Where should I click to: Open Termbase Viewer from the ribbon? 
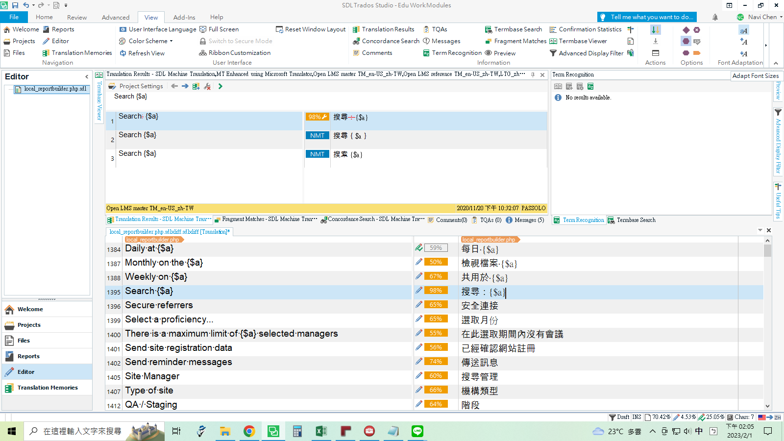point(578,41)
